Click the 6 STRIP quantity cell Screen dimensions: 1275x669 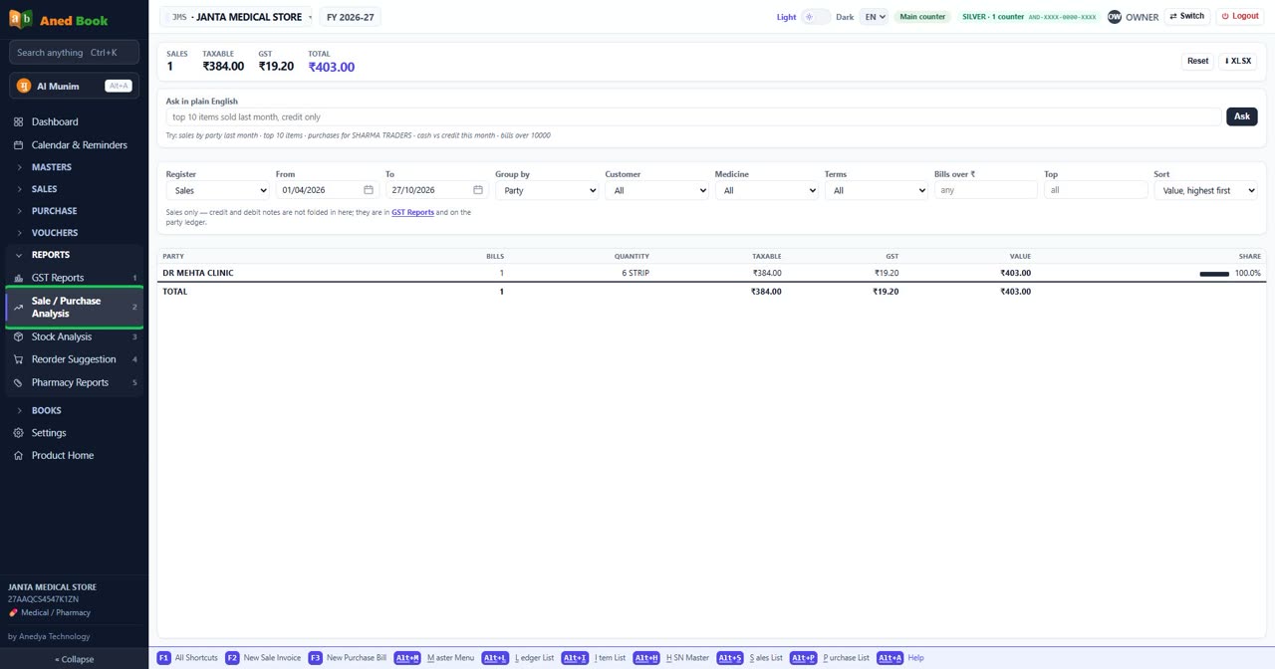point(636,273)
